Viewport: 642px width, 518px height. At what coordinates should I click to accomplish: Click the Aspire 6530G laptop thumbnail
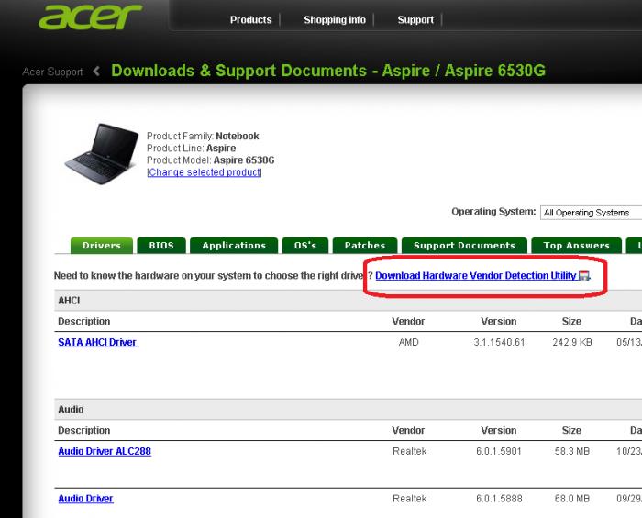[x=102, y=154]
